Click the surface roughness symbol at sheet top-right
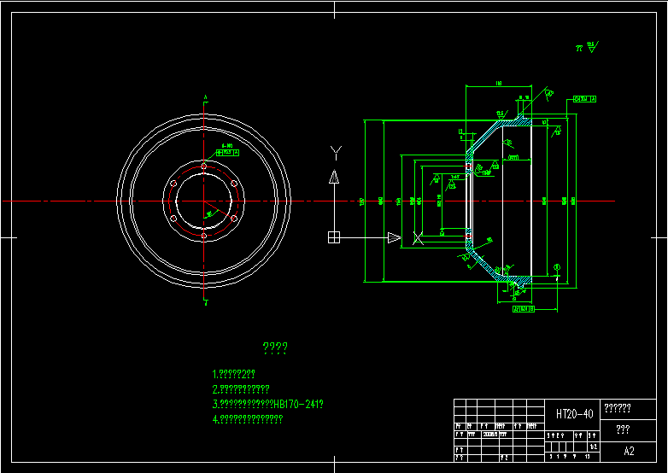 tap(592, 47)
